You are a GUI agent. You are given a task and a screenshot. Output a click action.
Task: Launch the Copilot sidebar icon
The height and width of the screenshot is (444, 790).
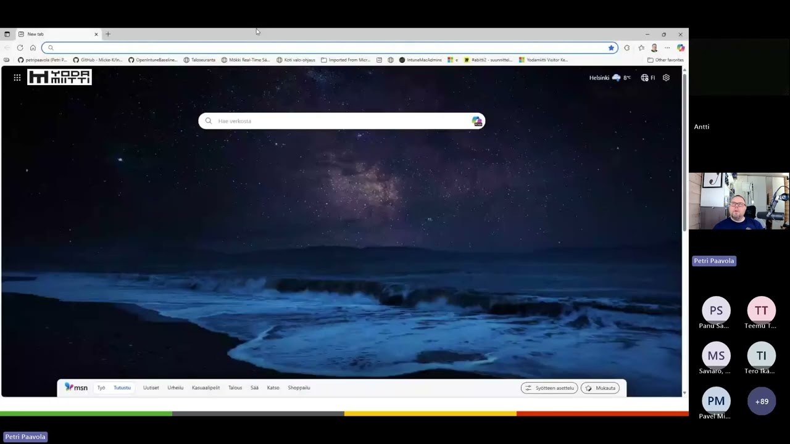680,47
